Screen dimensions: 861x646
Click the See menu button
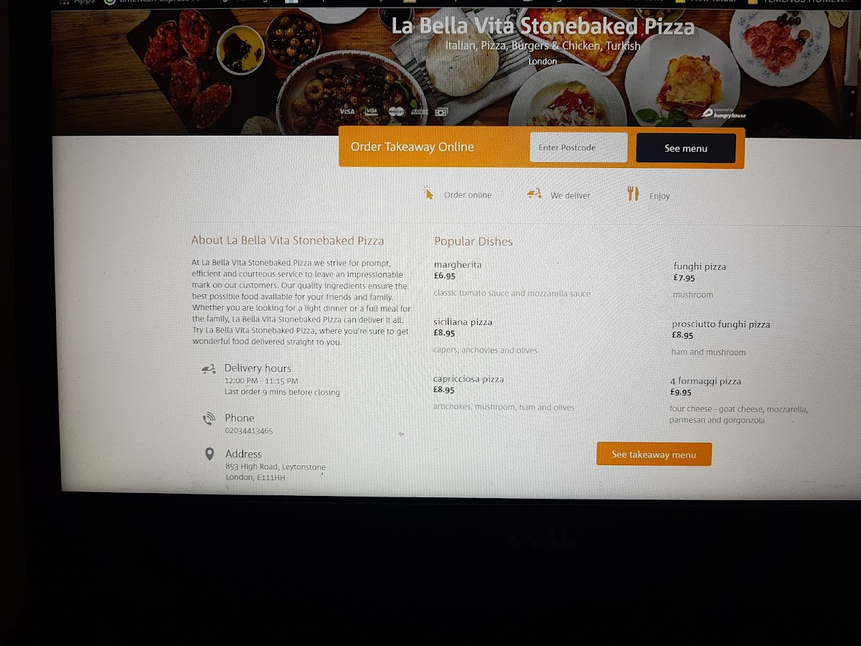pos(686,149)
